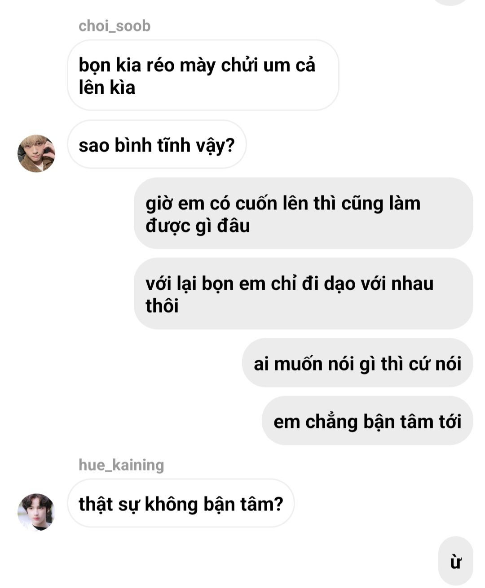Open hue_kaining's dark-haired profile avatar
The width and height of the screenshot is (485, 588).
tap(36, 512)
